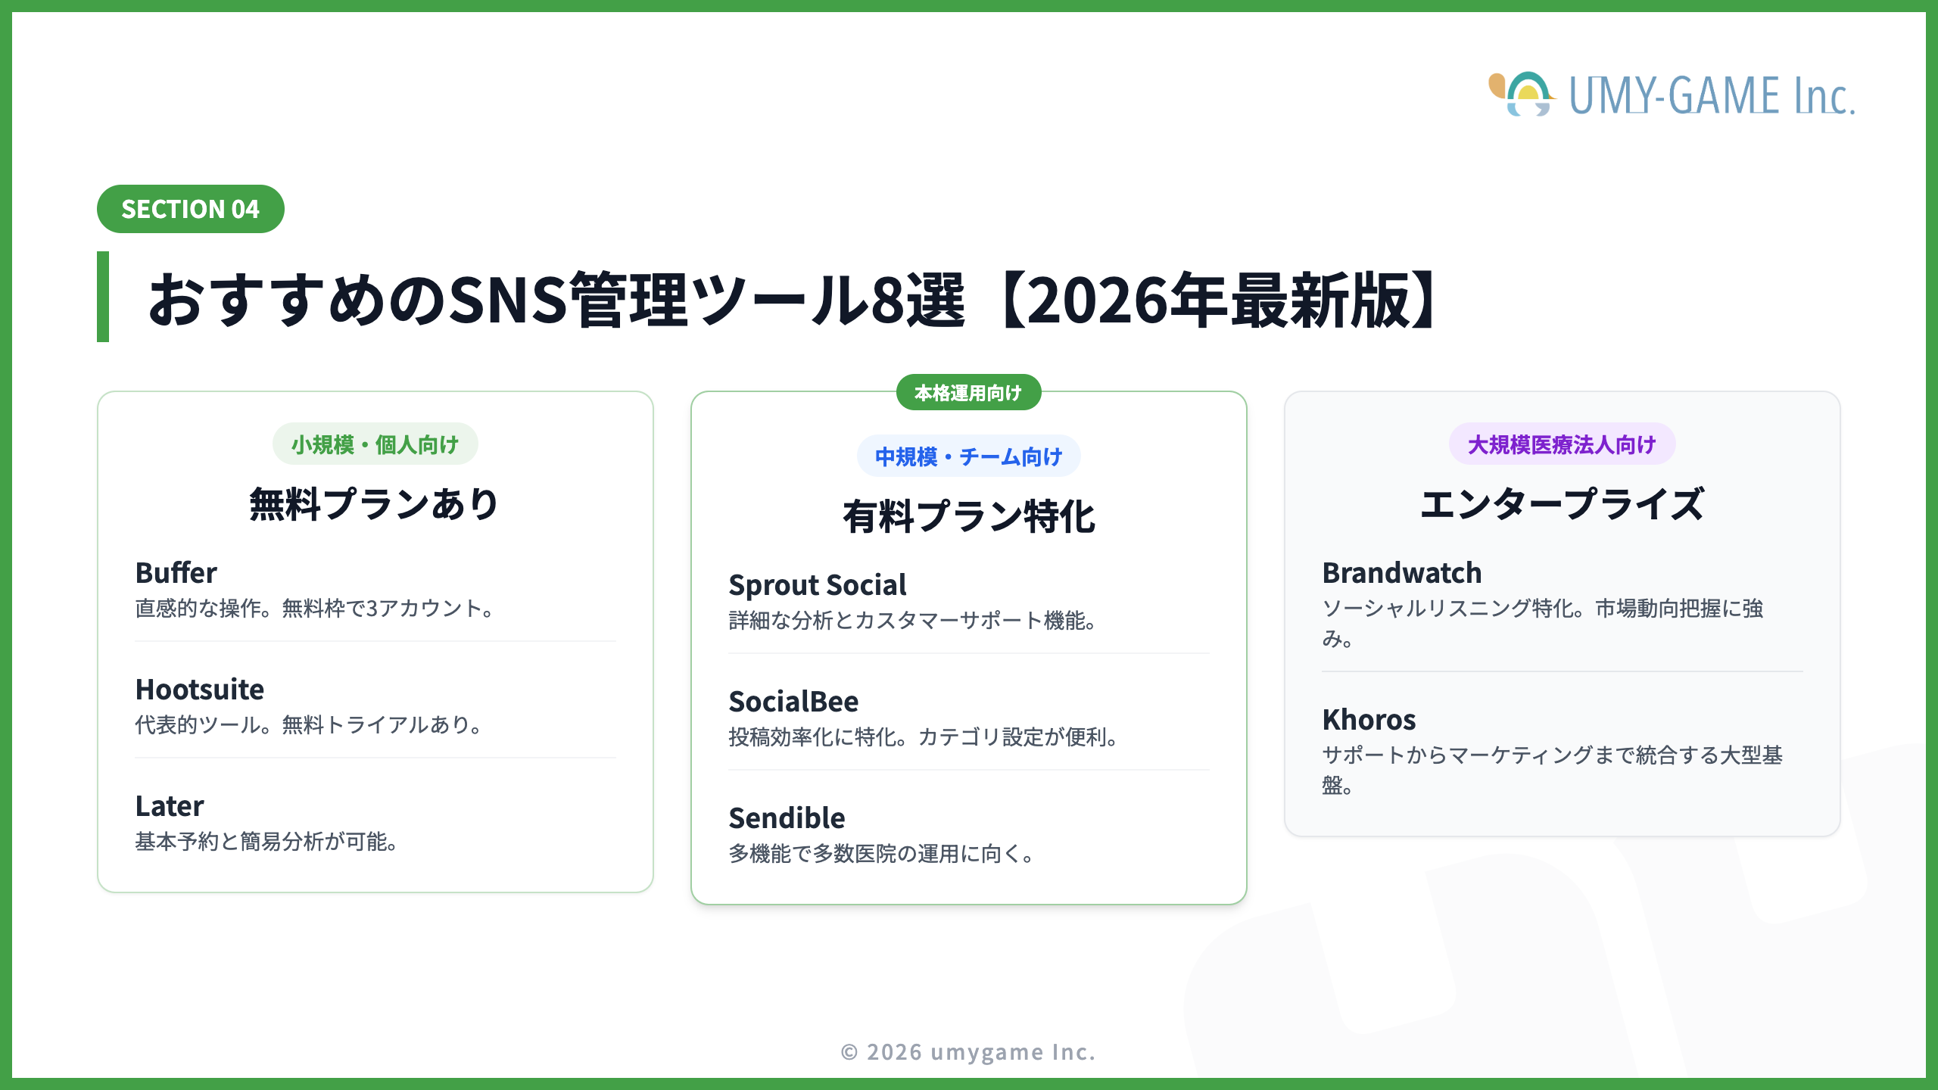
Task: Click description 直感的な操作。無料枠で3アカウント。
Action: [315, 609]
